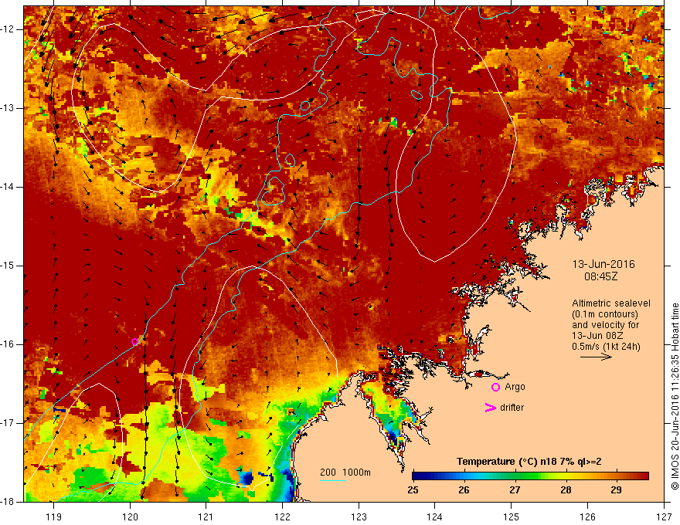
Task: Click the latitude label -18
Action: (x=8, y=502)
